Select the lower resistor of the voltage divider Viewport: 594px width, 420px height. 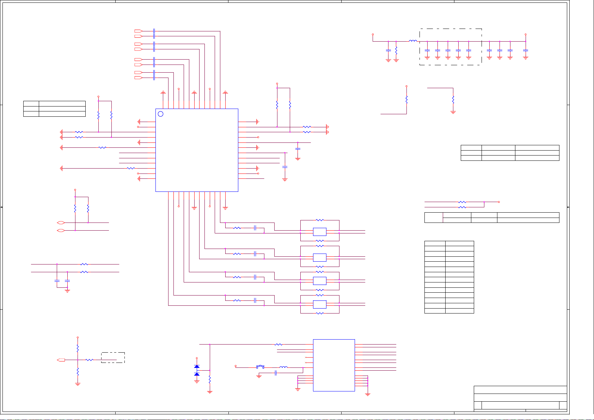78,372
